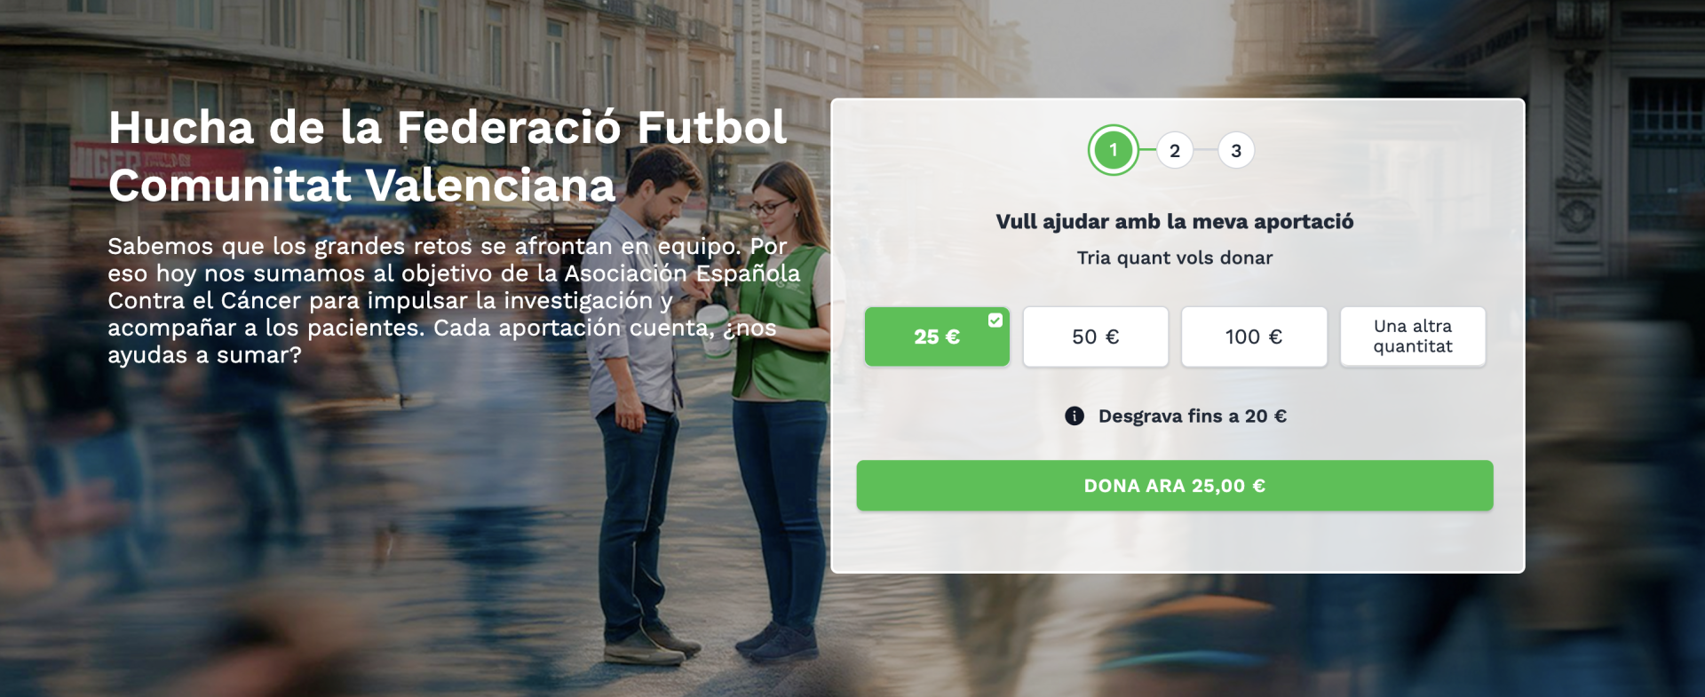The width and height of the screenshot is (1705, 697).
Task: Click the DONA ARA 25,00 € button
Action: [1175, 486]
